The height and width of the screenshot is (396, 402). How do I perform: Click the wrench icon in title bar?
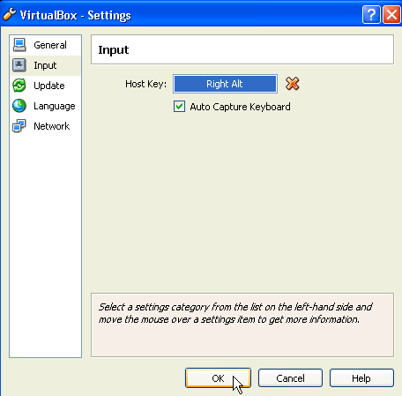coord(10,14)
